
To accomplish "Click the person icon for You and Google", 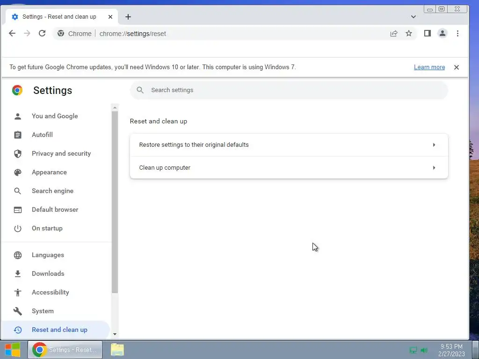I will click(18, 116).
